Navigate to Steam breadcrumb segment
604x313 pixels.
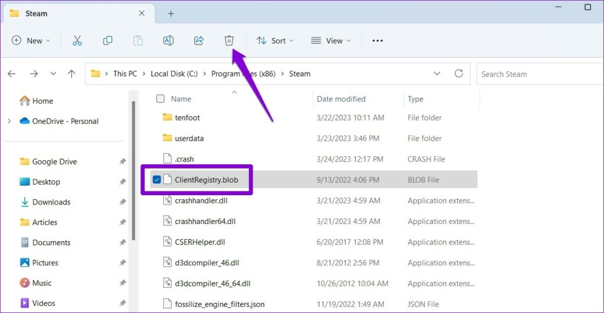[300, 74]
